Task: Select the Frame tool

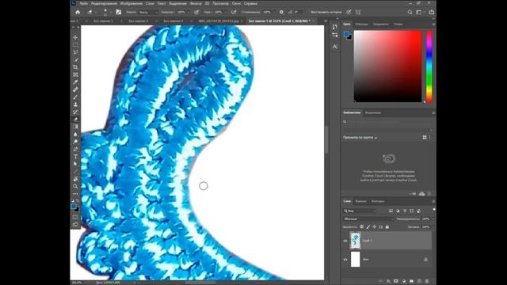Action: pos(75,74)
